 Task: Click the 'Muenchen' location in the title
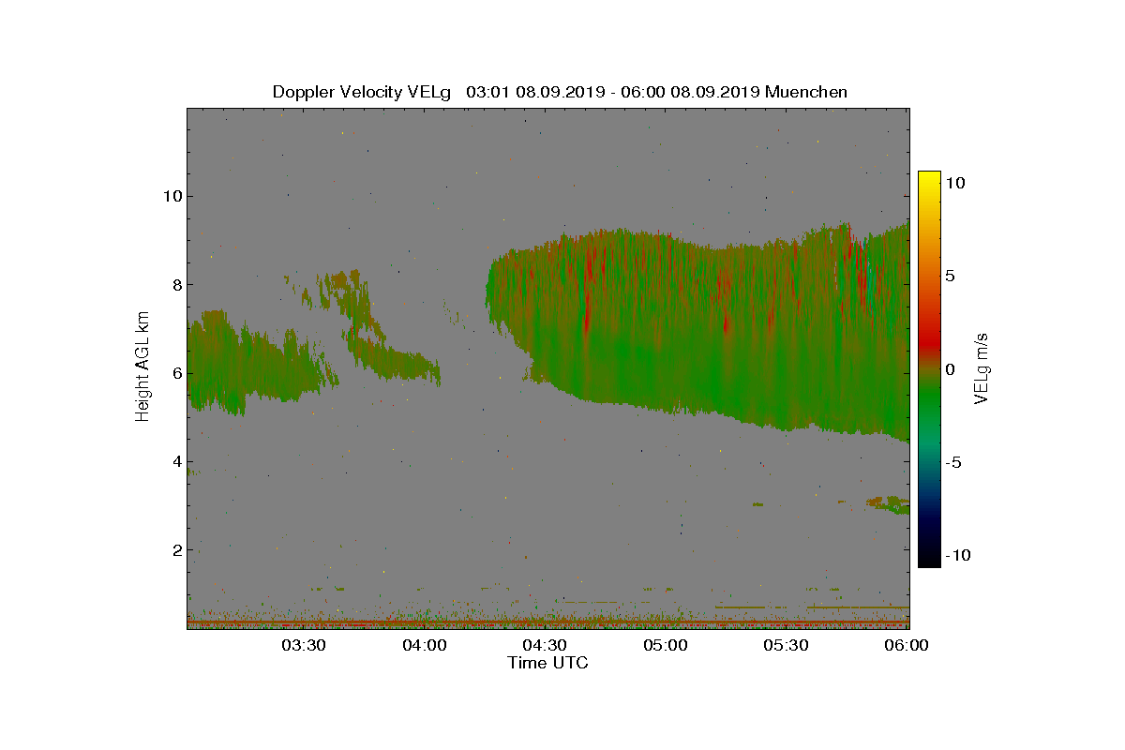click(806, 92)
